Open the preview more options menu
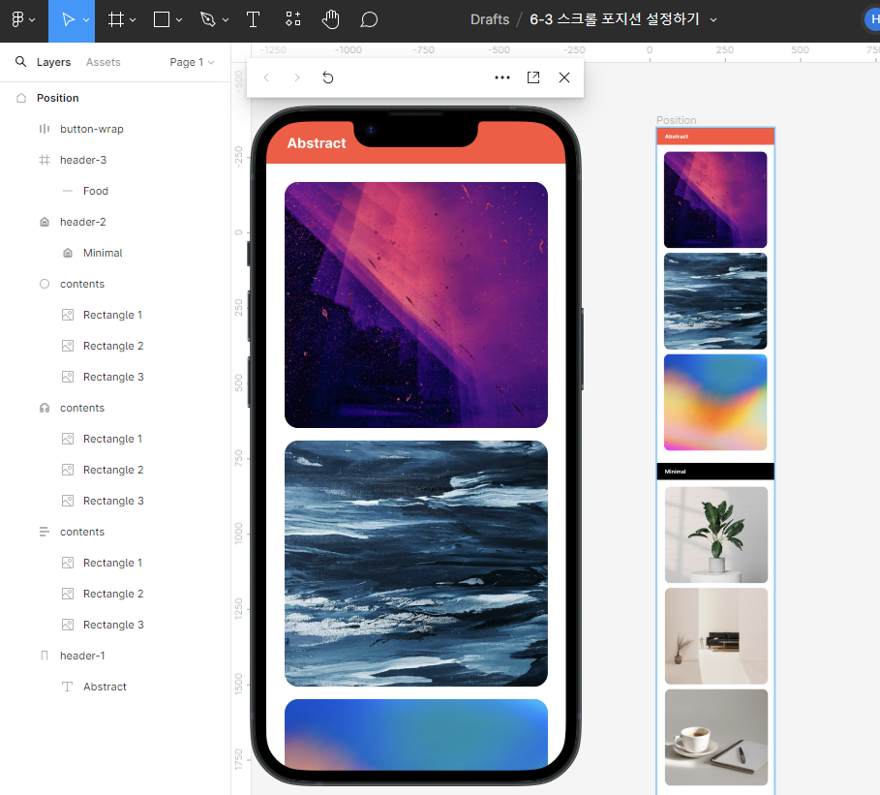The image size is (880, 795). [502, 77]
